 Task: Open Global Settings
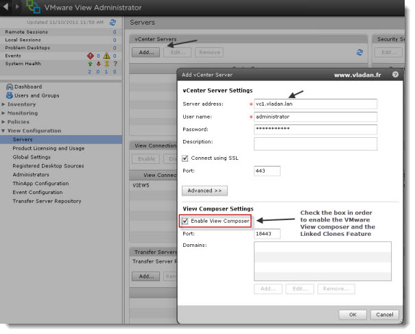point(32,157)
